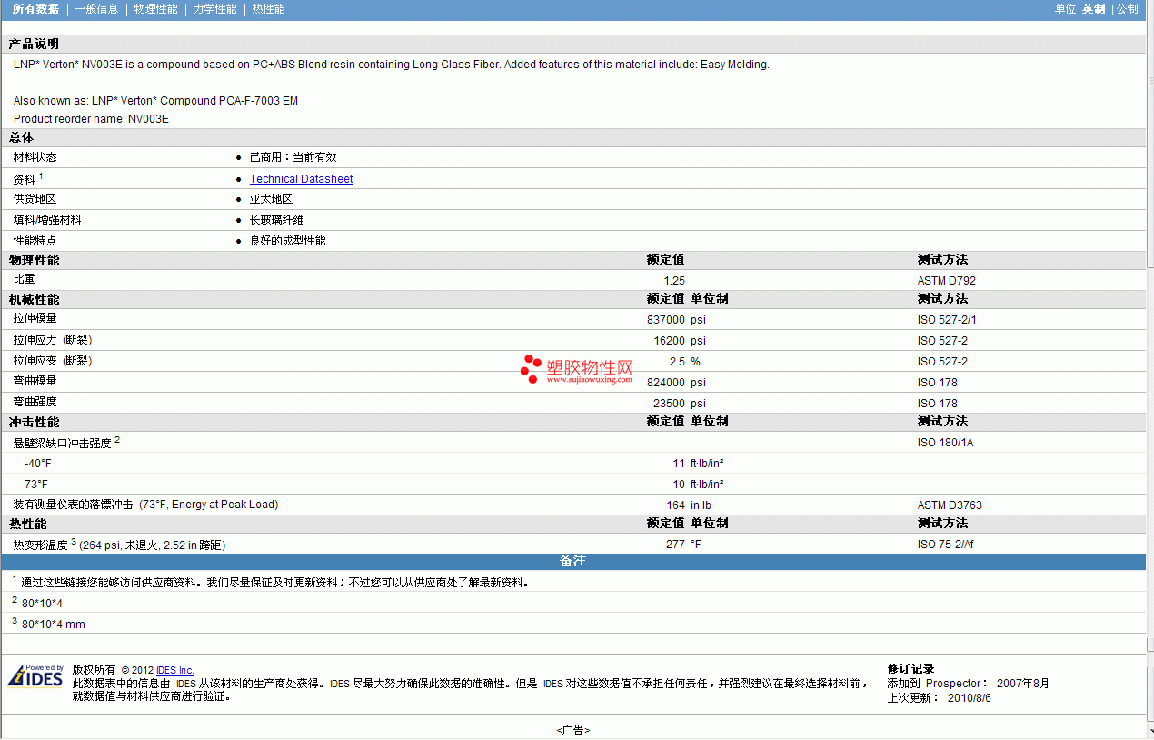1154x740 pixels.
Task: Select the 837000 tensile modulus value
Action: click(666, 320)
